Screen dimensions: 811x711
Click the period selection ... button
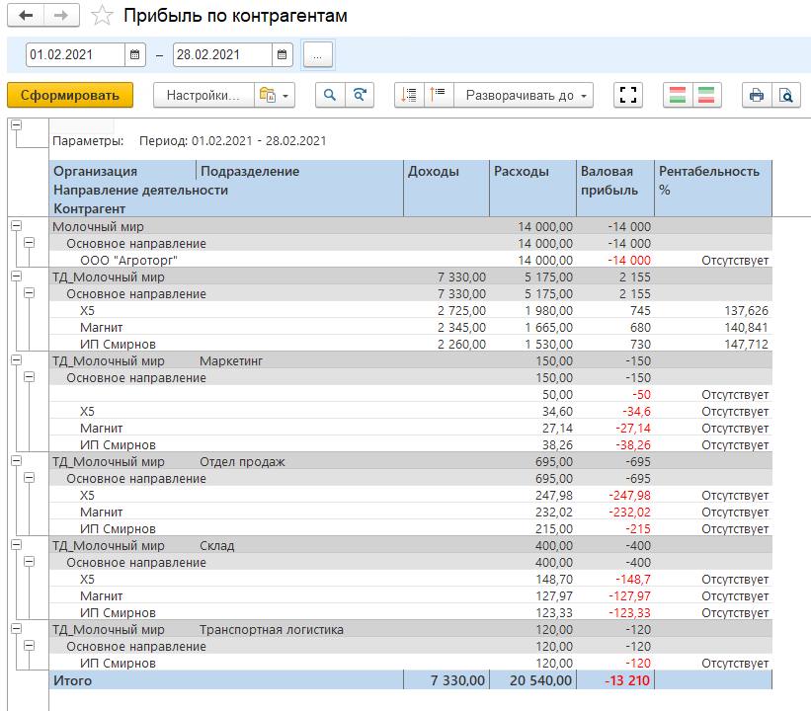[x=317, y=55]
